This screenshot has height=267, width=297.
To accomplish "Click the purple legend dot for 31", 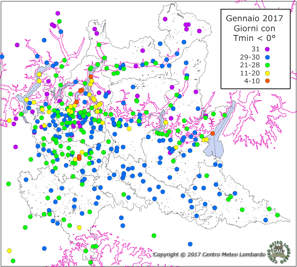I will point(267,49).
